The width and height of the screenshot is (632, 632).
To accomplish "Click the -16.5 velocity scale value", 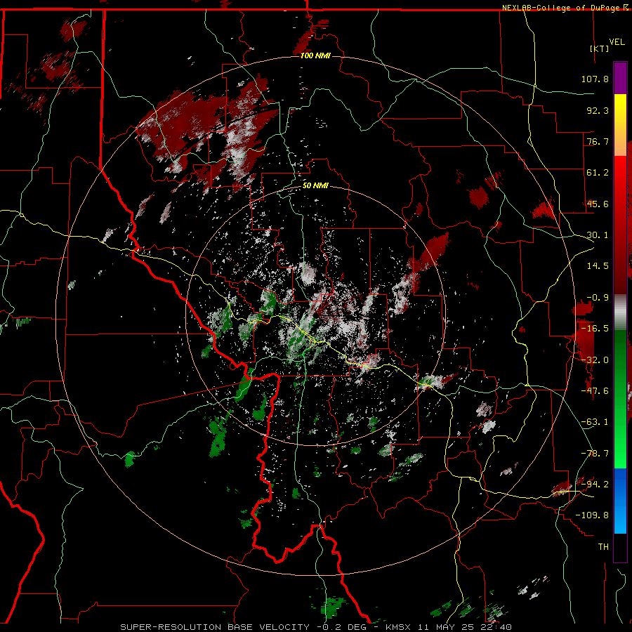I will [595, 329].
